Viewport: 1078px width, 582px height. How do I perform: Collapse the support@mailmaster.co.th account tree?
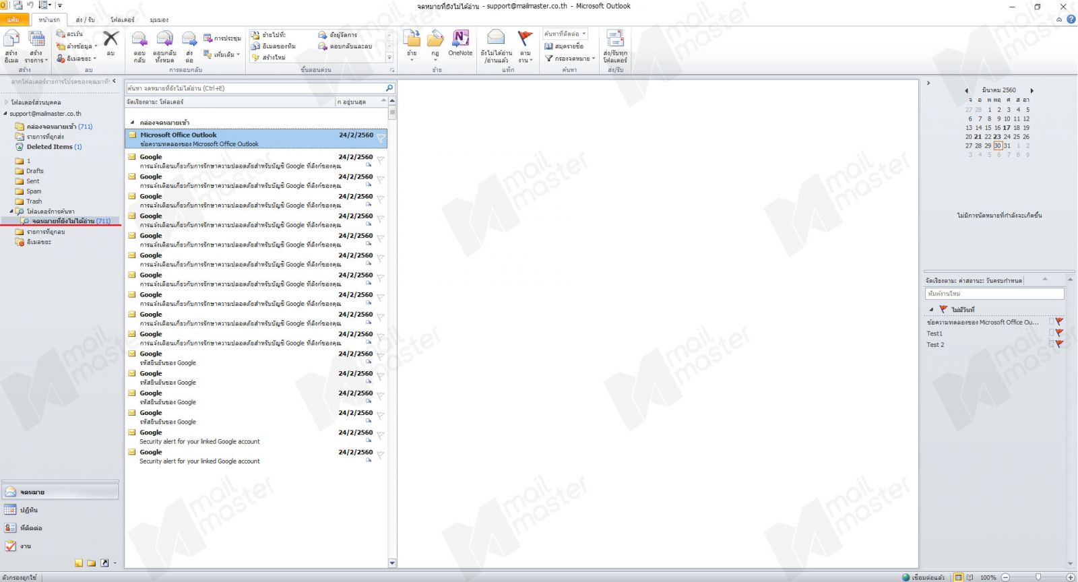pyautogui.click(x=5, y=114)
